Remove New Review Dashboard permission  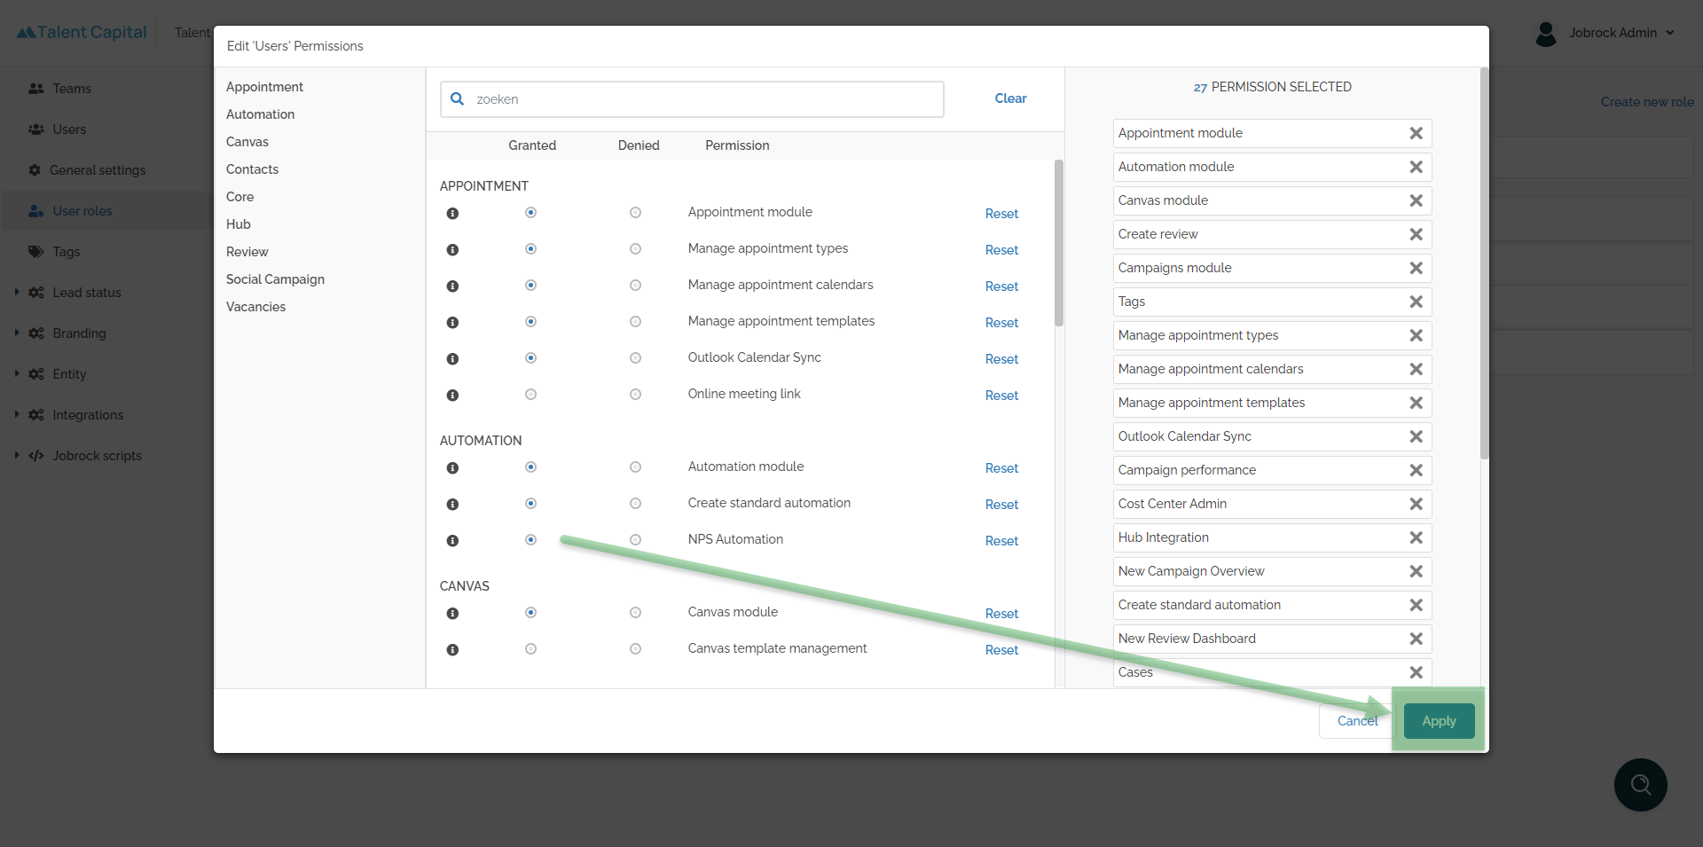[x=1416, y=639]
